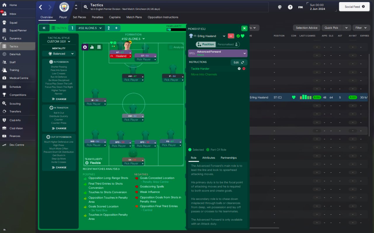Open Club Info shield icon
Image resolution: width=374 pixels, height=233 pixels.
pos(4,120)
